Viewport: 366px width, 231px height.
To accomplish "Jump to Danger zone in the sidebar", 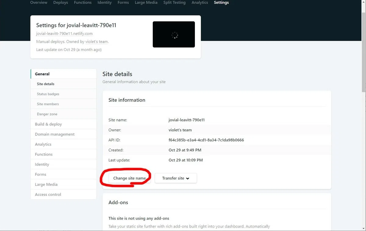I will 63,114.
